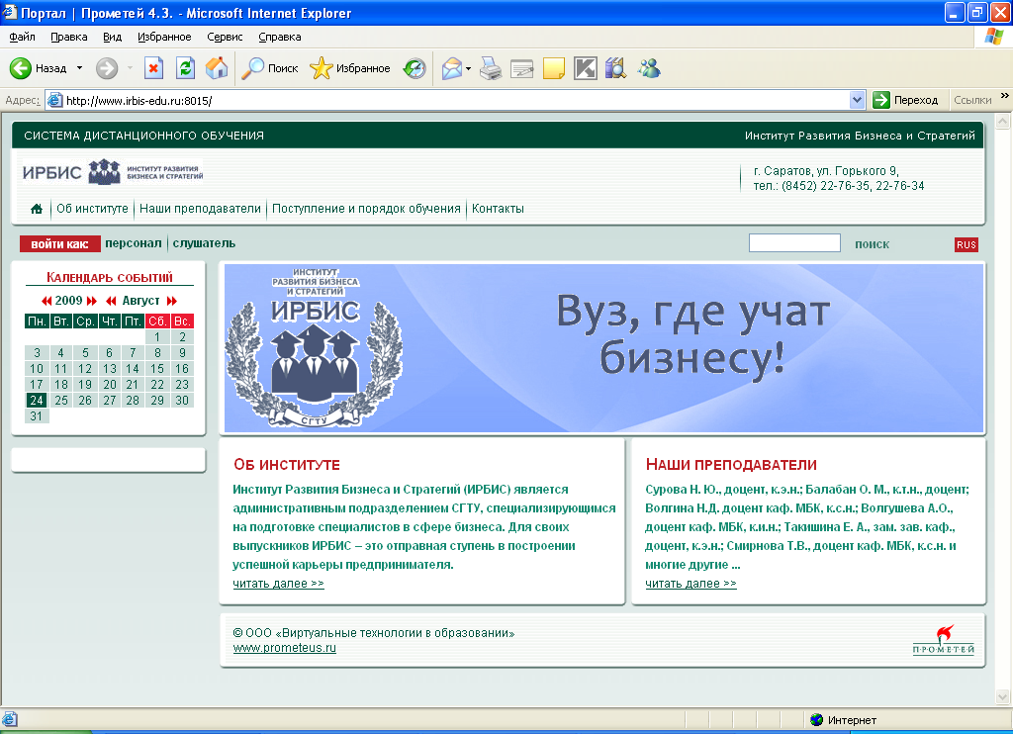Image resolution: width=1013 pixels, height=734 pixels.
Task: Go to next month after Август
Action: point(172,301)
